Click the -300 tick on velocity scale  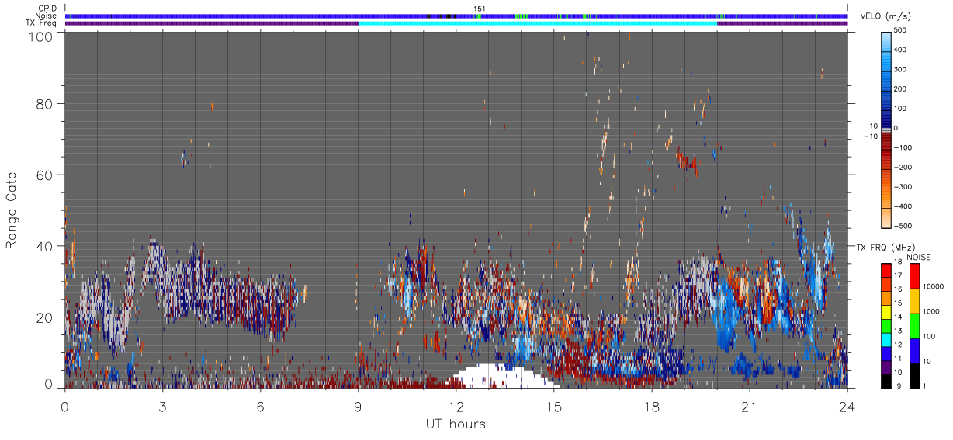tap(903, 187)
